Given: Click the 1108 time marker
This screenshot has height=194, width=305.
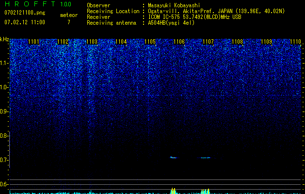Looking at the screenshot, I should tap(237, 42).
